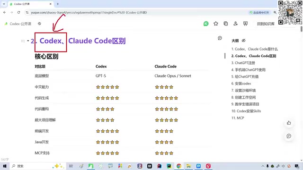This screenshot has width=303, height=170.
Task: Click the MCP支持 row label
Action: (42, 153)
